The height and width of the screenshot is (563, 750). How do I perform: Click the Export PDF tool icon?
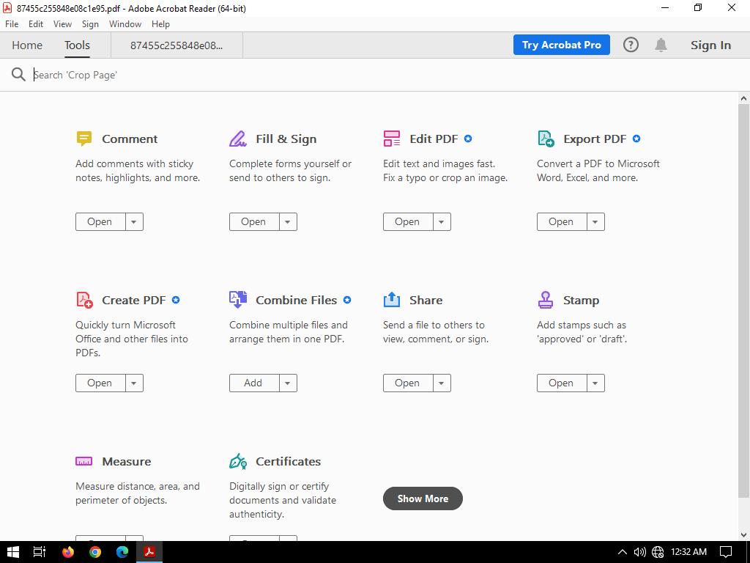pos(546,139)
